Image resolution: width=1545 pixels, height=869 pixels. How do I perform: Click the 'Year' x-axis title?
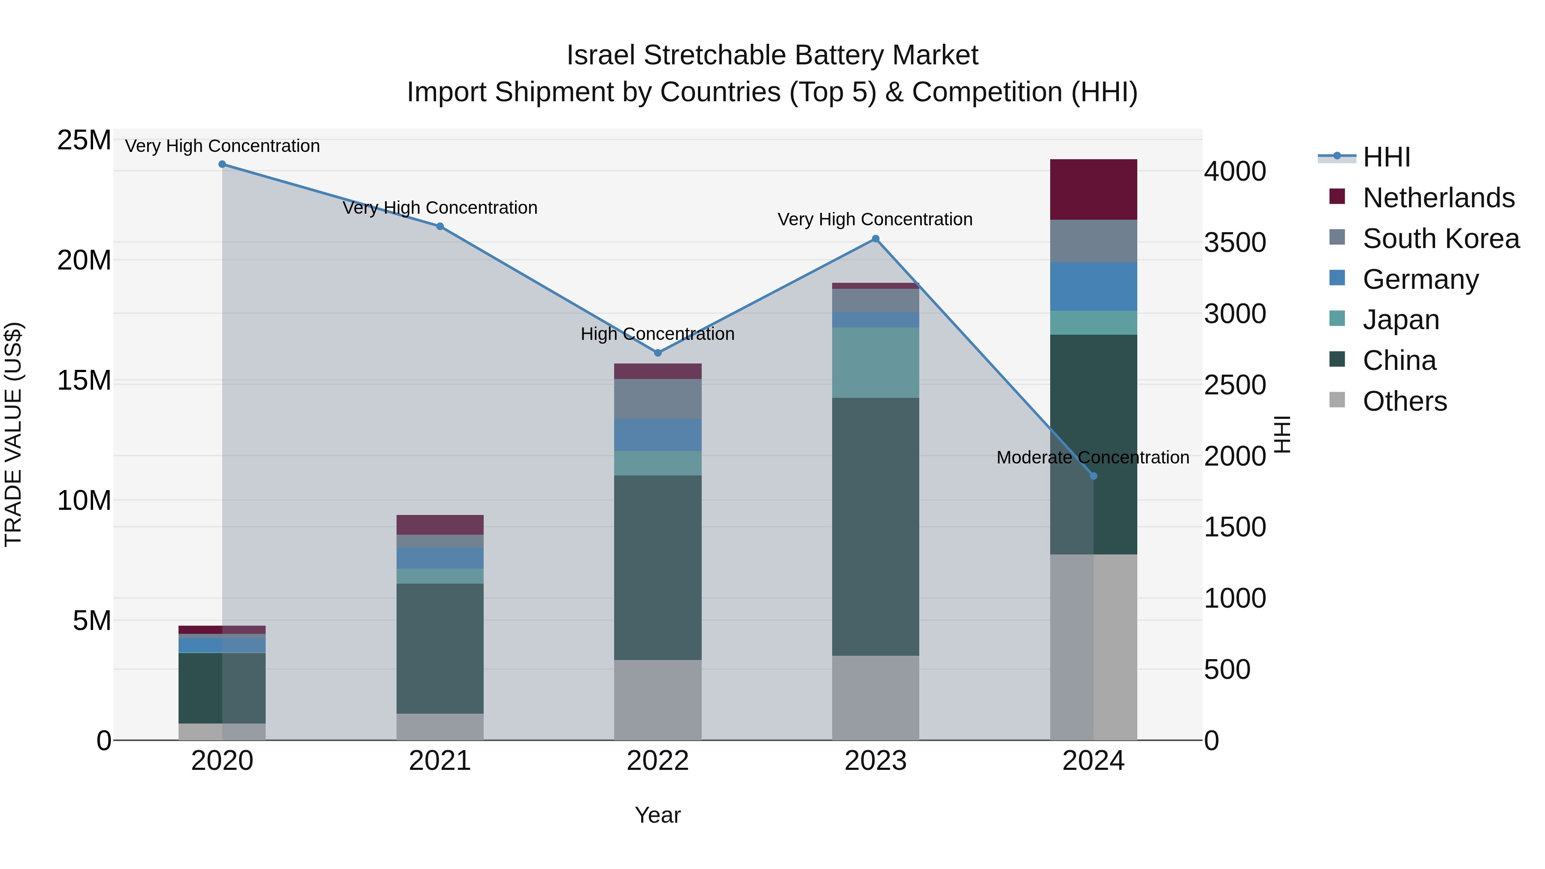tap(658, 816)
